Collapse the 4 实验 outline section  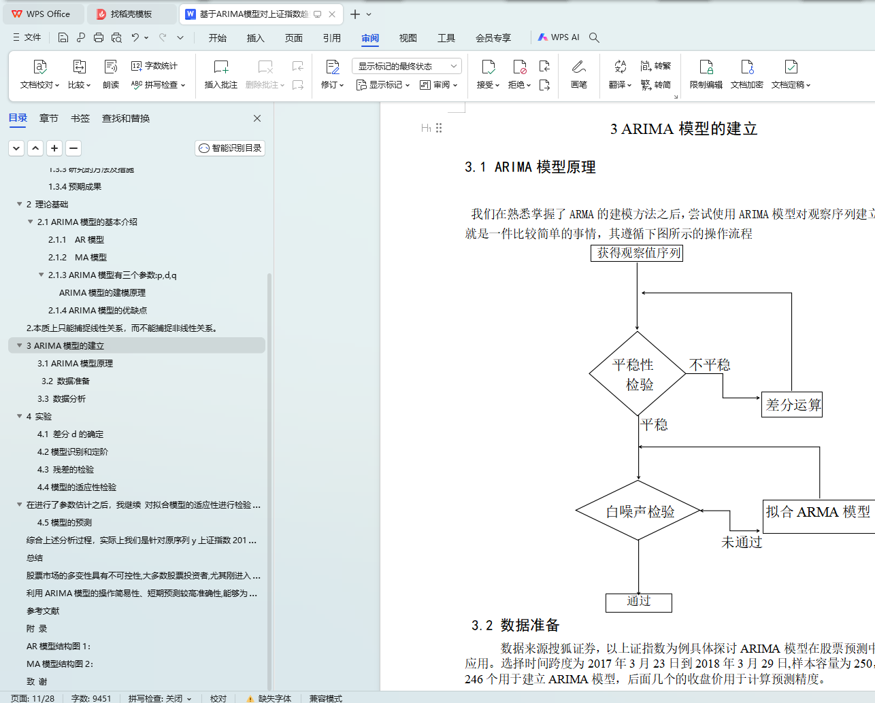coord(19,416)
